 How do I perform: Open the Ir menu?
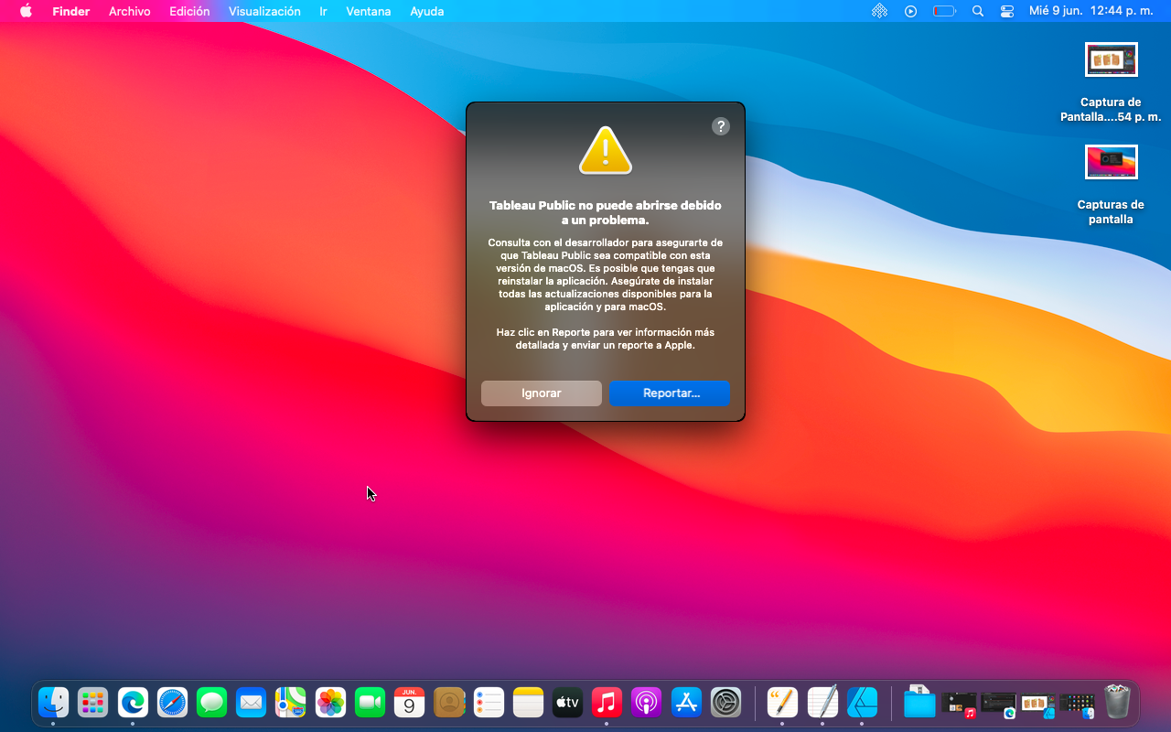[323, 11]
